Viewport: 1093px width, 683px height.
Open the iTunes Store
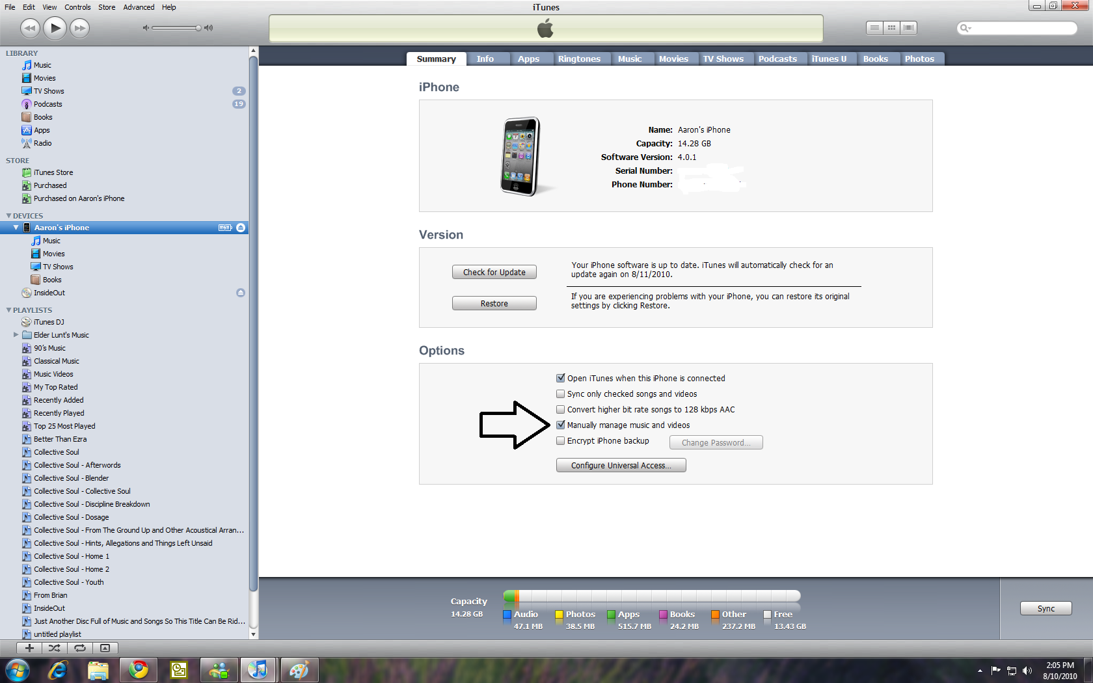53,172
